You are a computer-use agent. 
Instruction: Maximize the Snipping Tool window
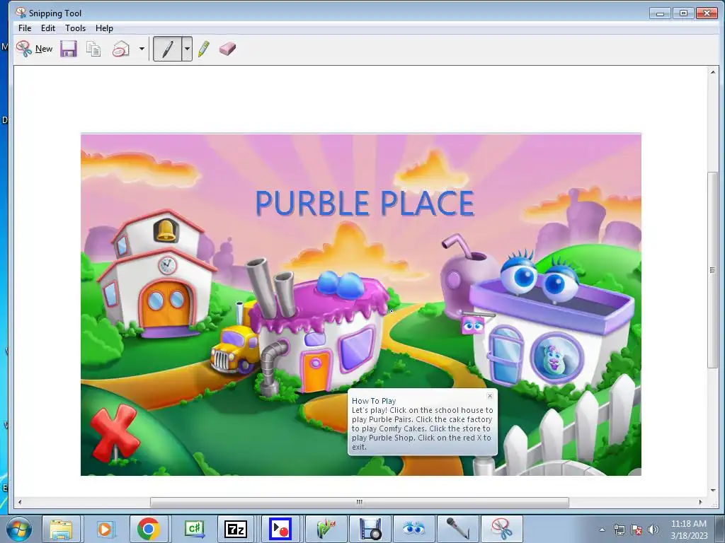683,13
